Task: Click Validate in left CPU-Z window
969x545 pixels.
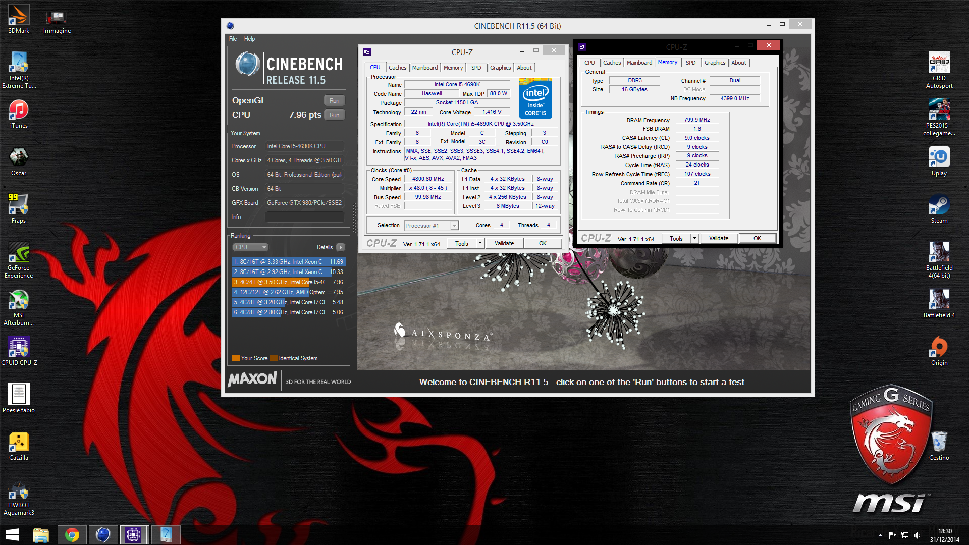Action: click(504, 243)
